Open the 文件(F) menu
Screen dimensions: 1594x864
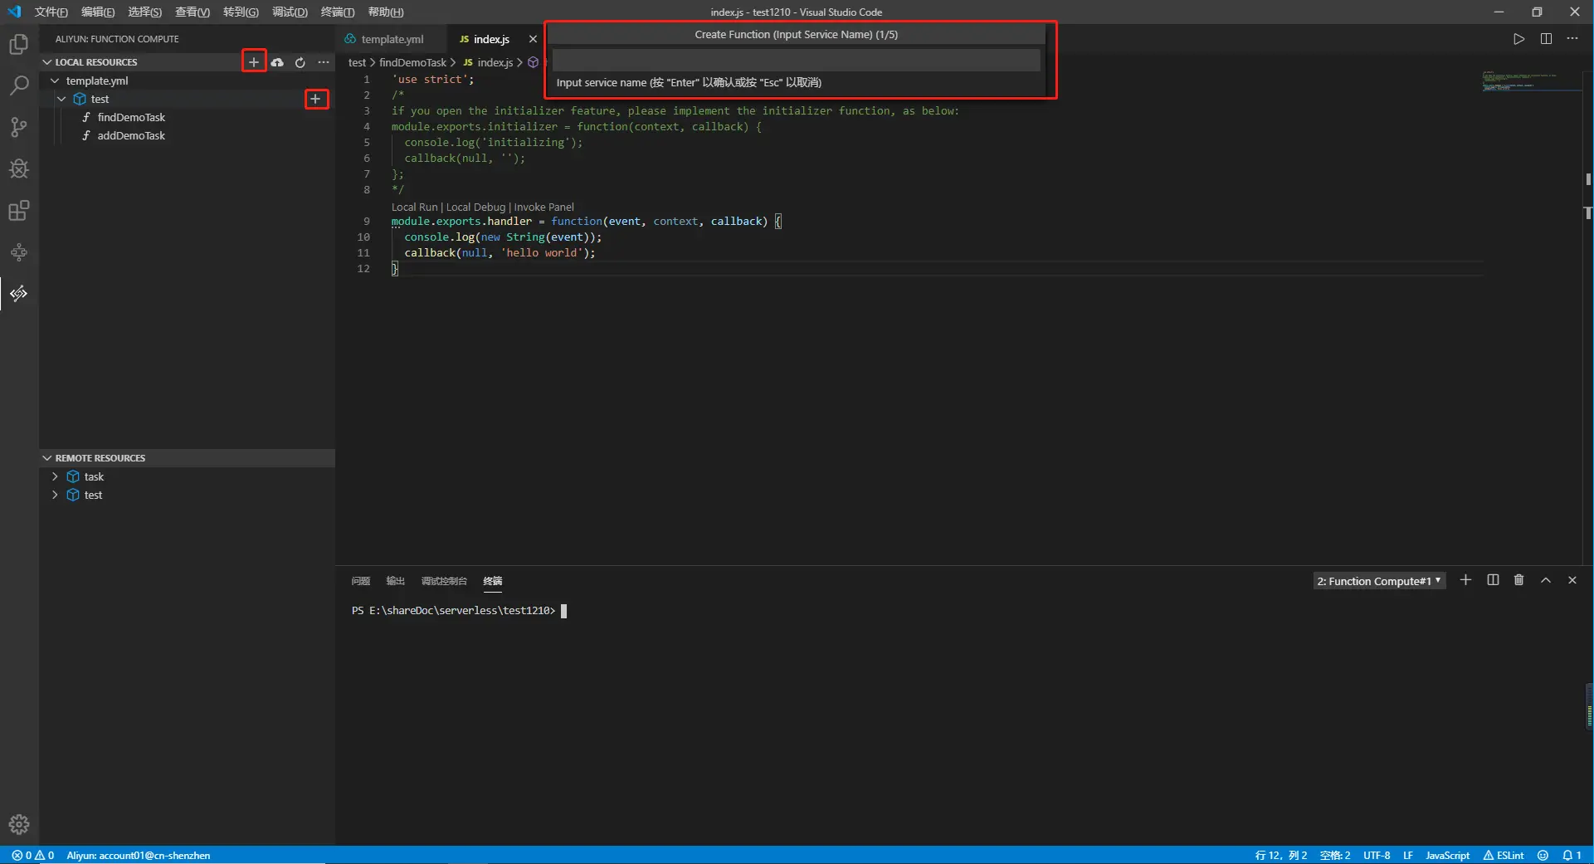click(x=51, y=12)
